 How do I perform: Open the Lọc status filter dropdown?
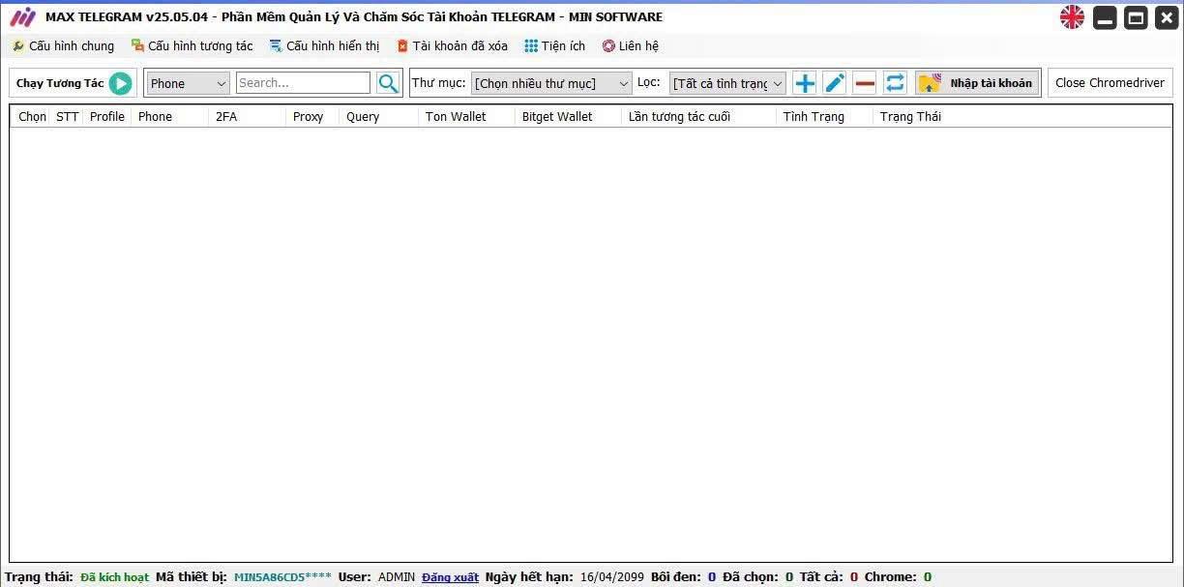pyautogui.click(x=727, y=83)
